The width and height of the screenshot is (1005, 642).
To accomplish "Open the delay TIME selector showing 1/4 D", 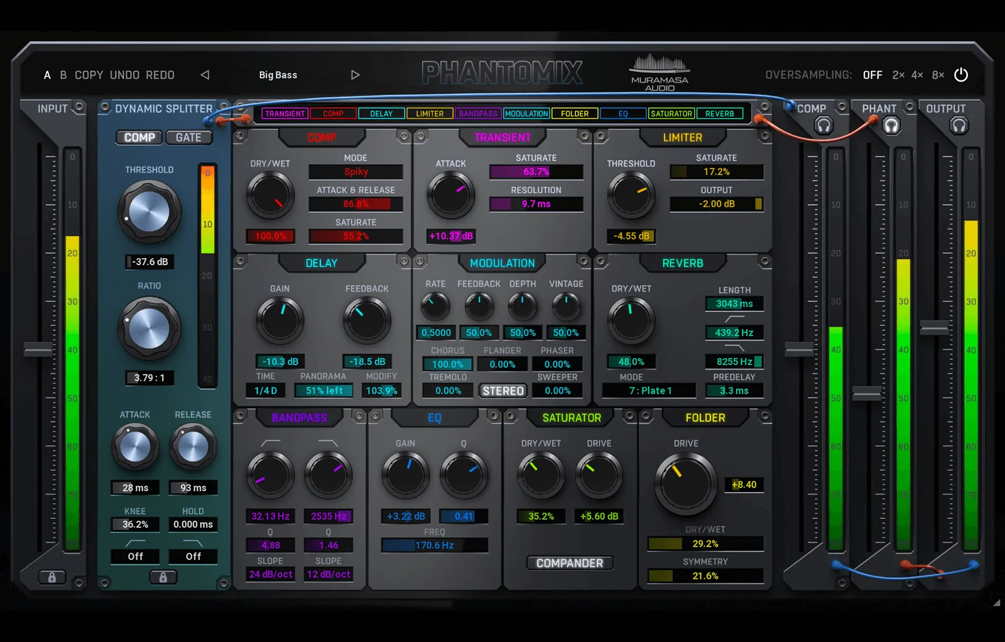I will 266,391.
